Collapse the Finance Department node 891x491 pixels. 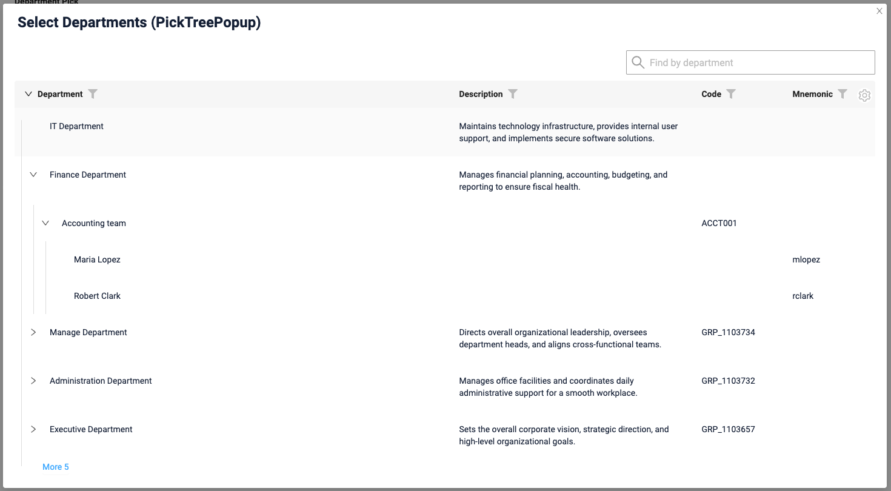pyautogui.click(x=33, y=175)
